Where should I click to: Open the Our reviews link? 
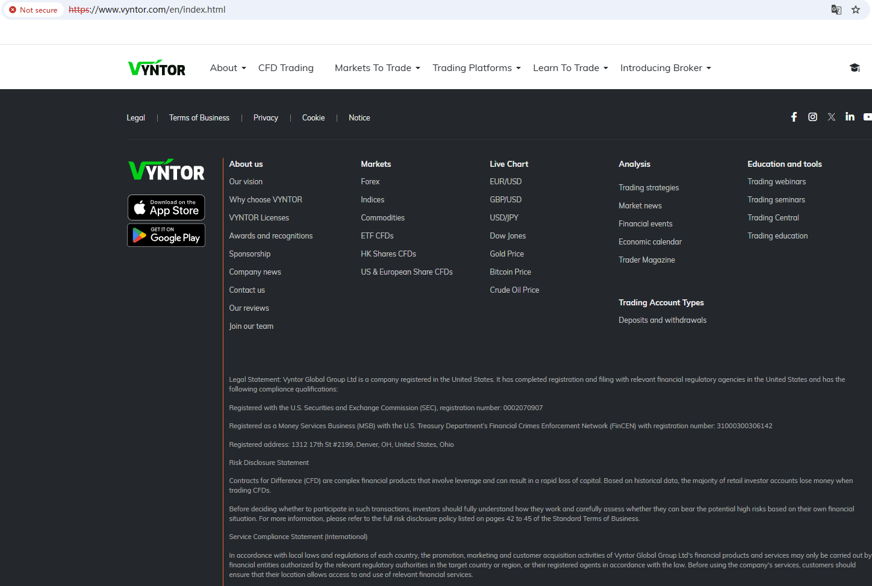click(249, 308)
